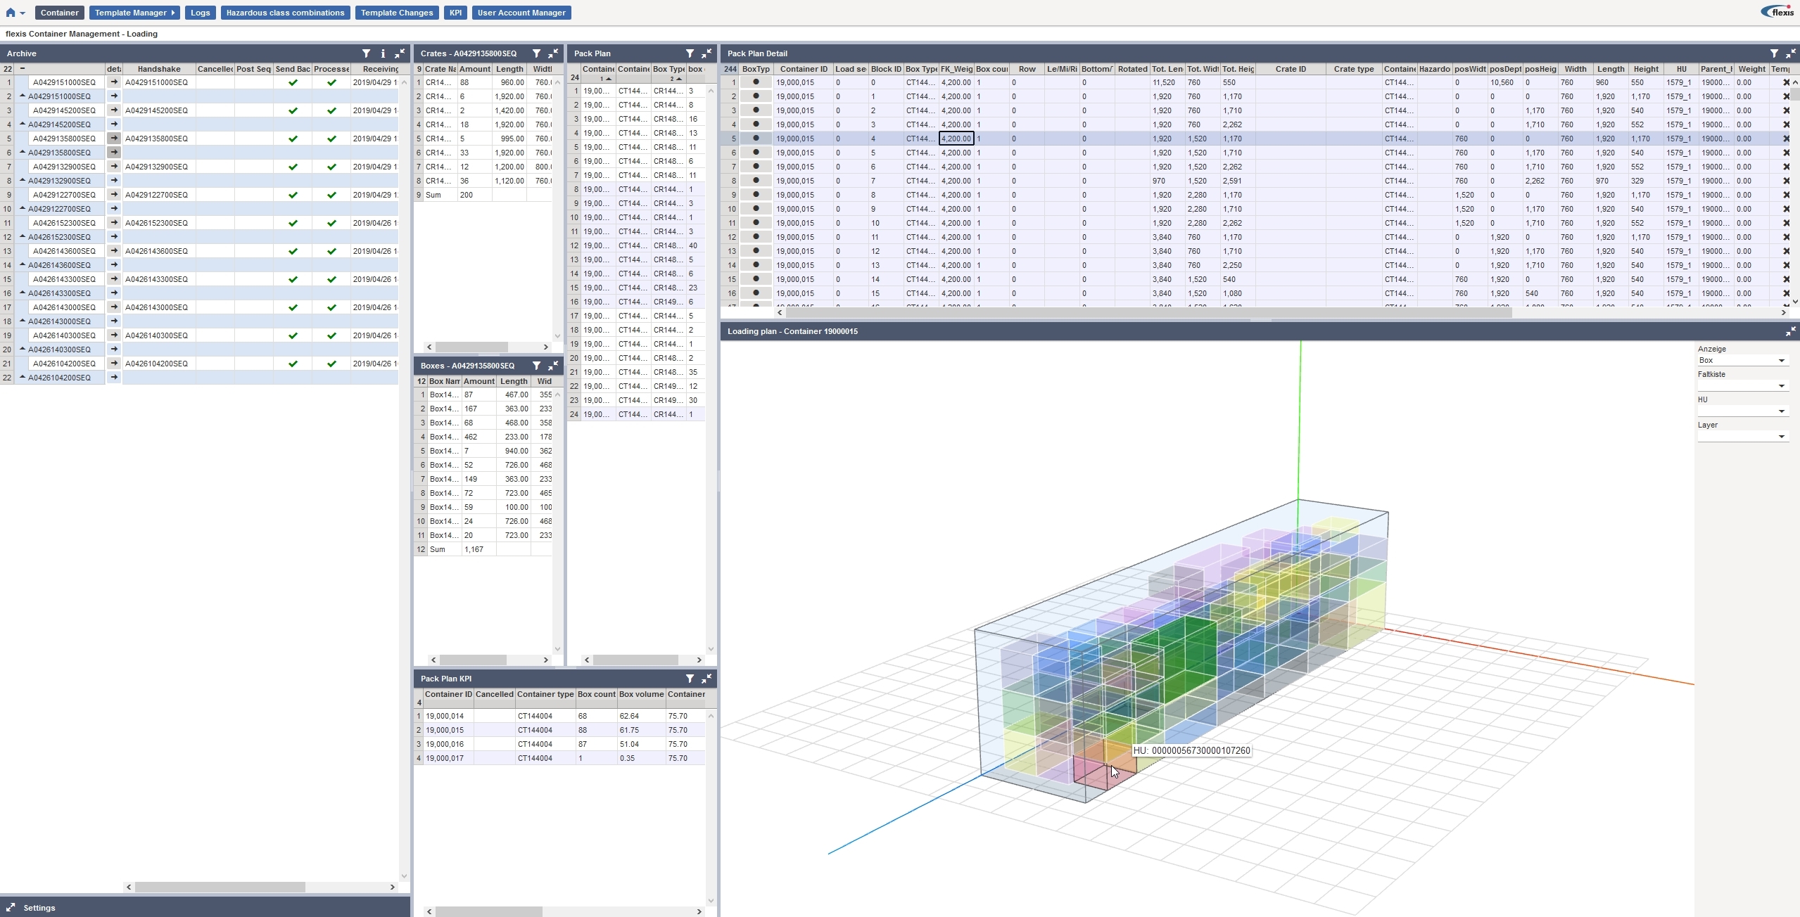Click BoxTyp radio dot in row 1
1800x917 pixels.
pos(756,82)
